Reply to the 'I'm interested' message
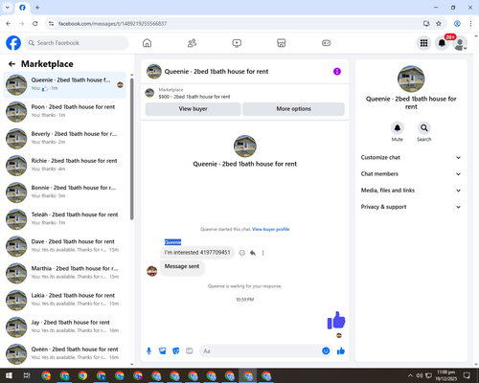 pyautogui.click(x=253, y=253)
